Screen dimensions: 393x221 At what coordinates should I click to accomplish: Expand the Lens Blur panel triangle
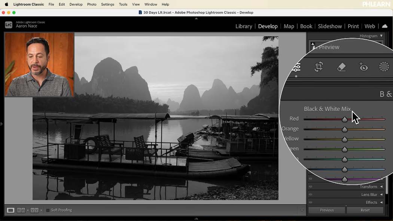pos(381,194)
